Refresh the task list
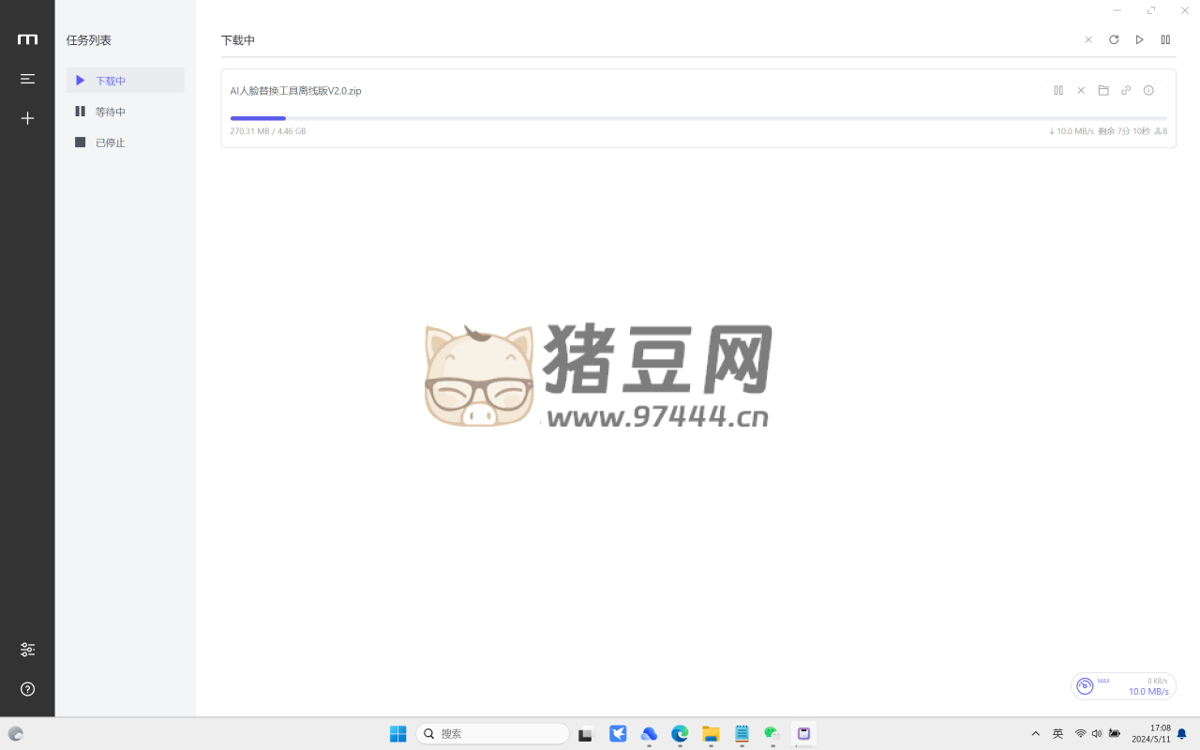This screenshot has height=750, width=1200. pyautogui.click(x=1114, y=40)
